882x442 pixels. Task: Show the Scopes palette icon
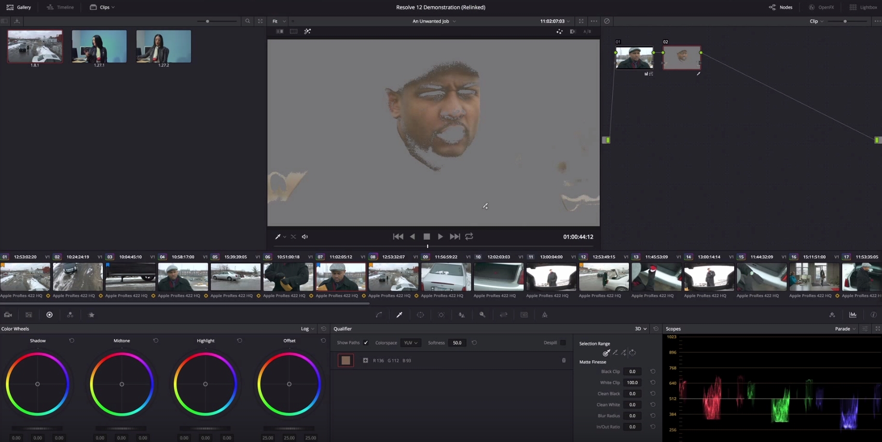pos(853,315)
